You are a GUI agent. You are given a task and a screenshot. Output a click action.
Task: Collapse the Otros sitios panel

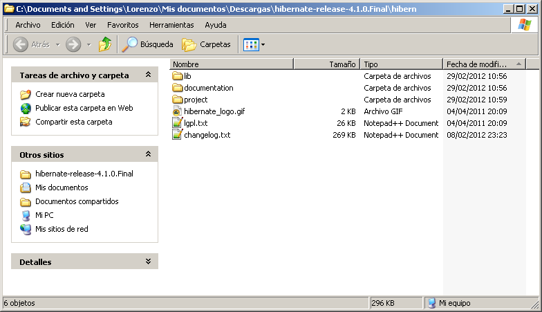click(x=147, y=155)
